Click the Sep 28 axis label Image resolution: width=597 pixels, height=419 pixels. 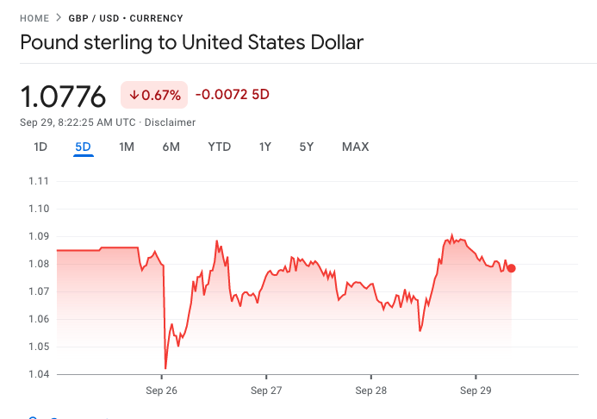click(x=370, y=391)
